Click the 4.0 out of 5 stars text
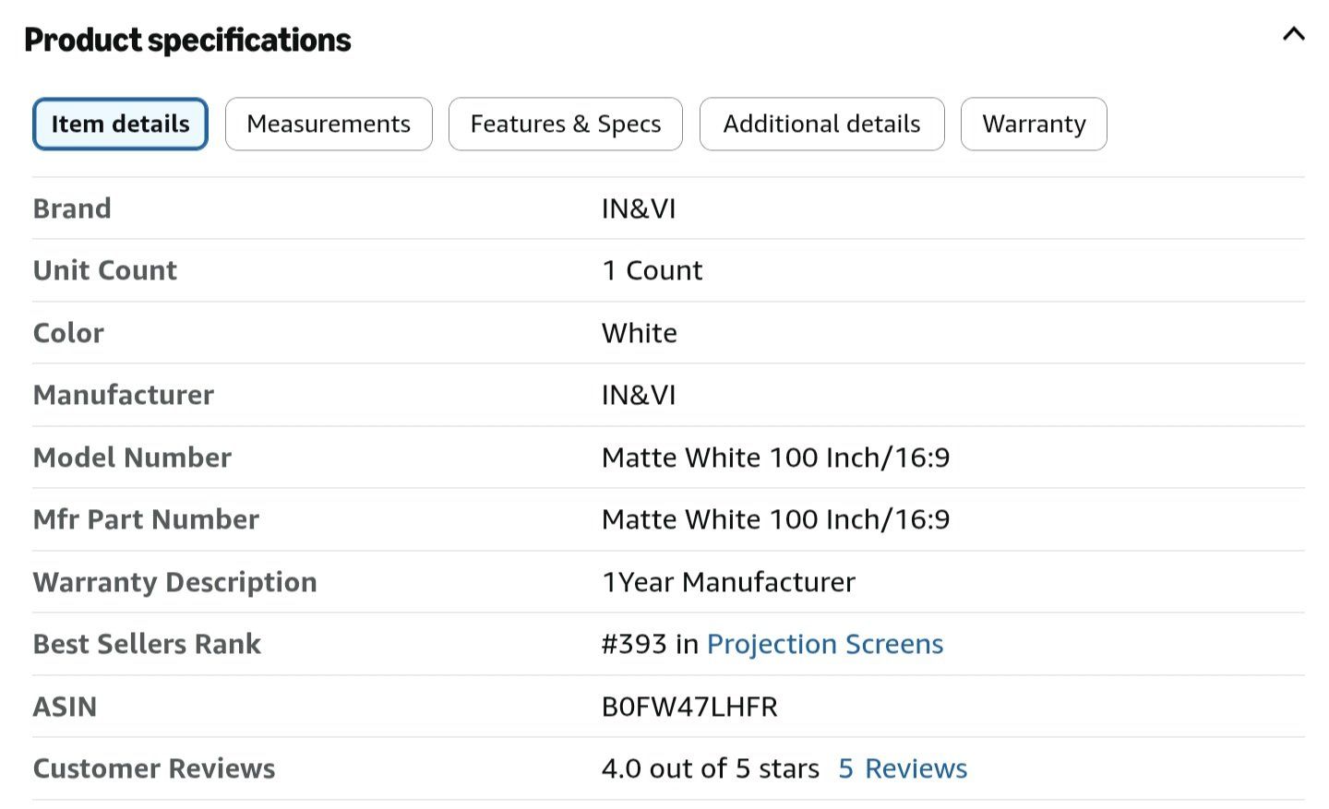 pyautogui.click(x=711, y=768)
